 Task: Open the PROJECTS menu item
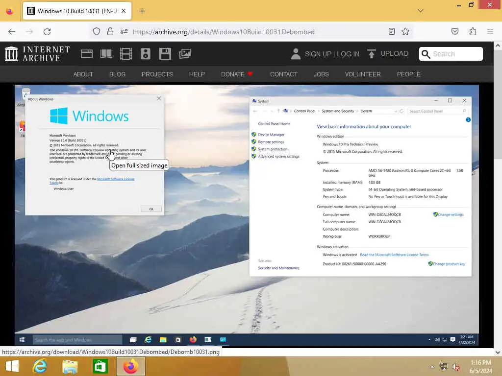point(157,74)
